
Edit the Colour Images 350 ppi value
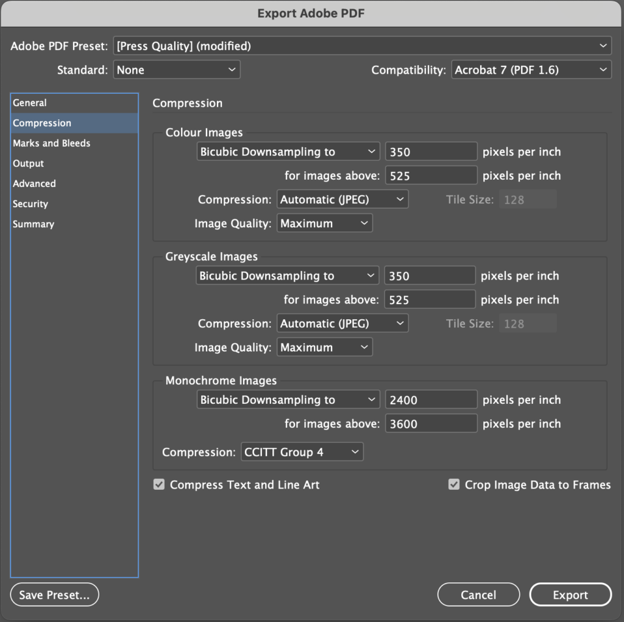coord(431,151)
